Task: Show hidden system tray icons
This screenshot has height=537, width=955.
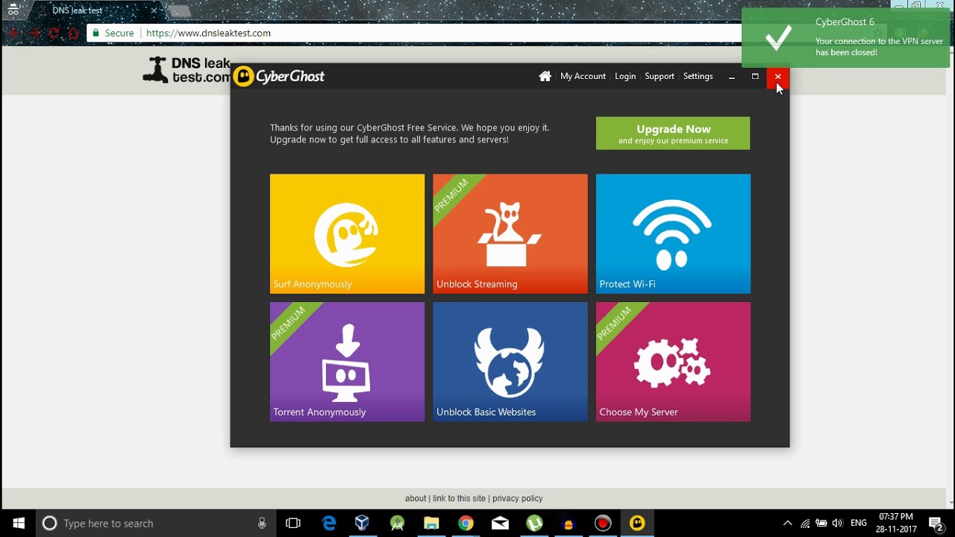Action: (788, 524)
